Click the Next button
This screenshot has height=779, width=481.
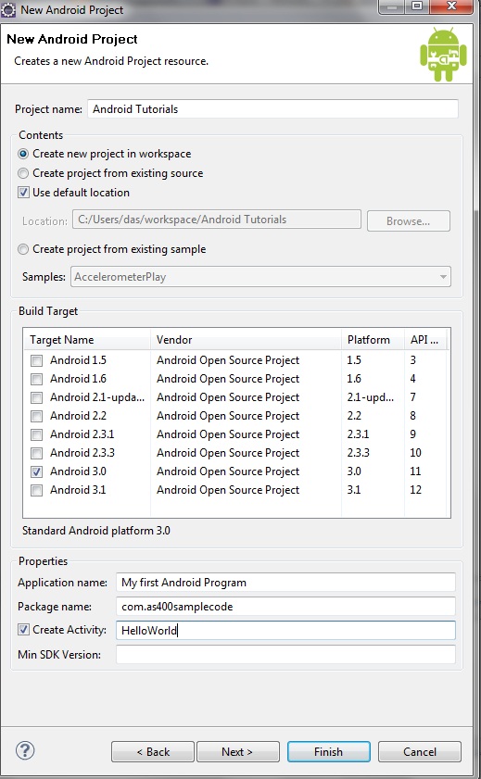(238, 752)
